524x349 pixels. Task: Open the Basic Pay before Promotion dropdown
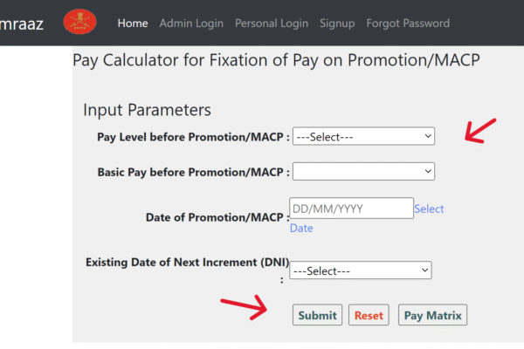click(364, 171)
